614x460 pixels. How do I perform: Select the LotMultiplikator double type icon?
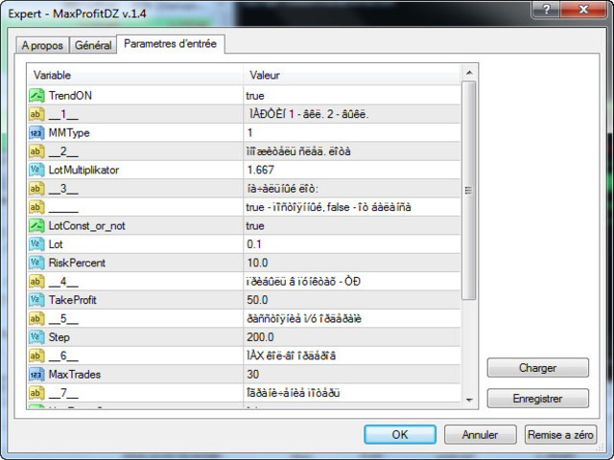pyautogui.click(x=36, y=170)
